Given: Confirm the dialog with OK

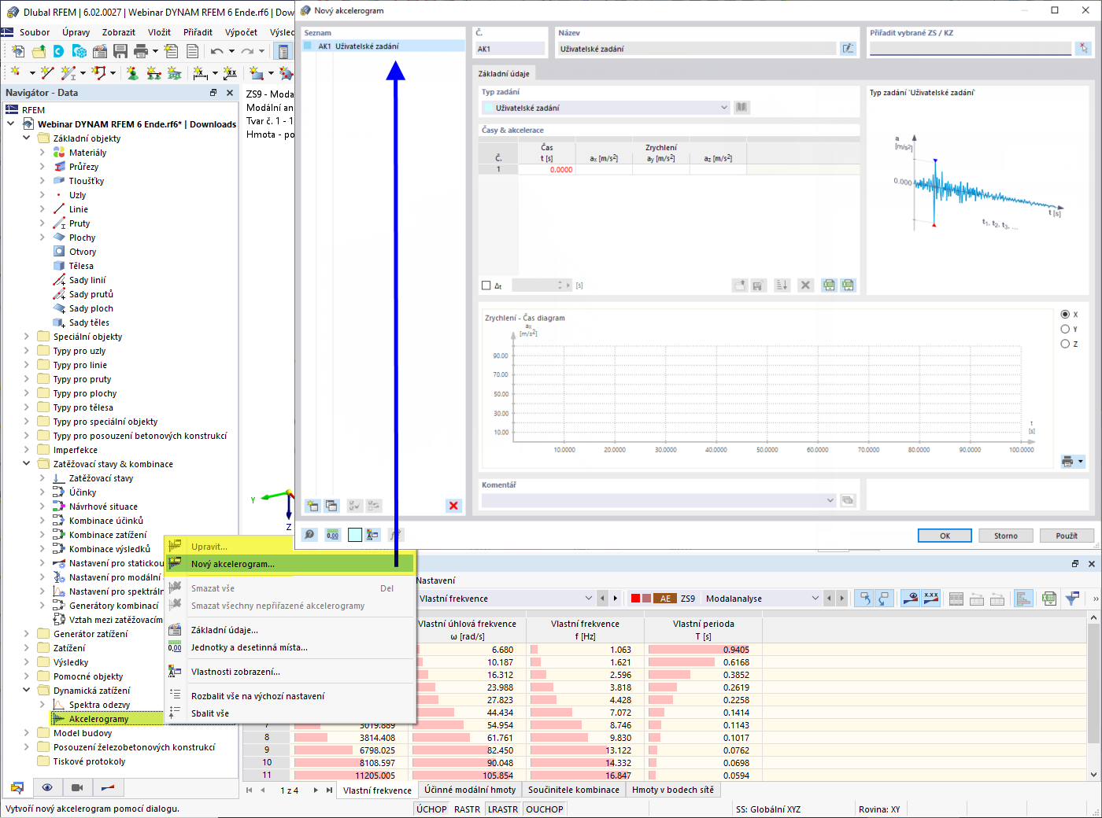Looking at the screenshot, I should pos(945,536).
